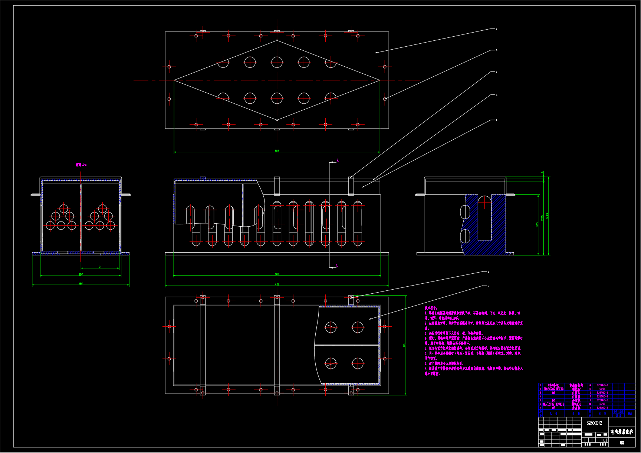This screenshot has height=453, width=641.
Task: Click quantity 10 in parts row 2
Action: pos(590,404)
